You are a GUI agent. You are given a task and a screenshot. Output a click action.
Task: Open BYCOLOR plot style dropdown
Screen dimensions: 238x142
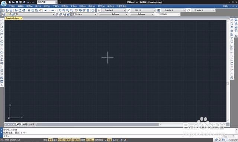pyautogui.click(x=168, y=14)
